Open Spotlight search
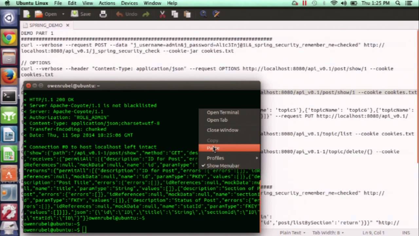This screenshot has width=419, height=236. pos(398,3)
